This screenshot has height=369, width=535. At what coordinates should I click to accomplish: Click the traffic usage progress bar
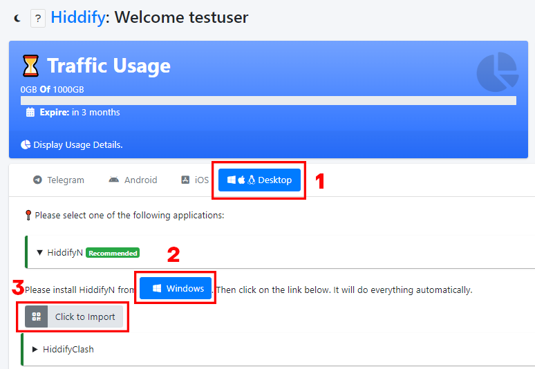click(268, 100)
